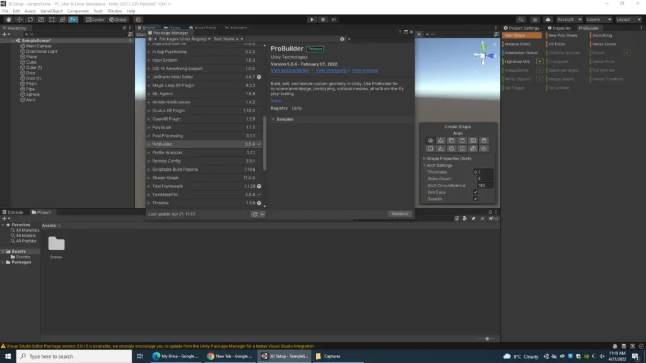Click Remove button for ProBuilder package
The height and width of the screenshot is (363, 646).
click(x=400, y=214)
